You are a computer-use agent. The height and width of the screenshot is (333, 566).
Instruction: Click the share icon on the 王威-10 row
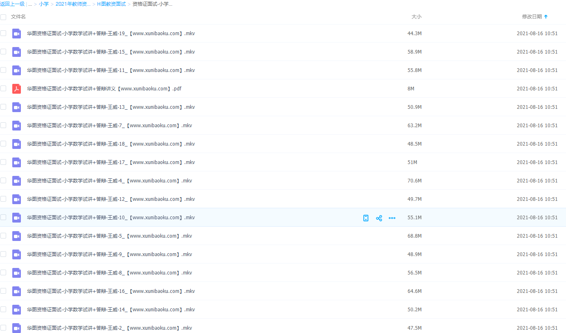[x=379, y=218]
